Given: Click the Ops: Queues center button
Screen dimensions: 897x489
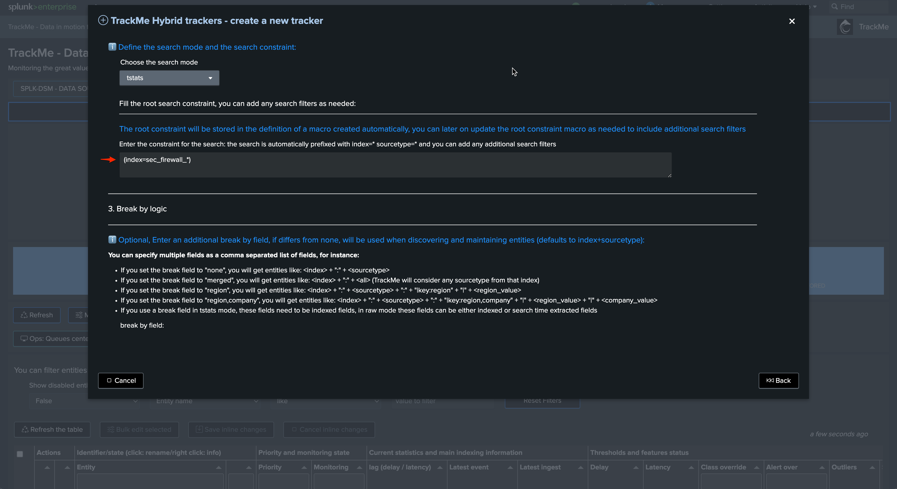Looking at the screenshot, I should [52, 339].
